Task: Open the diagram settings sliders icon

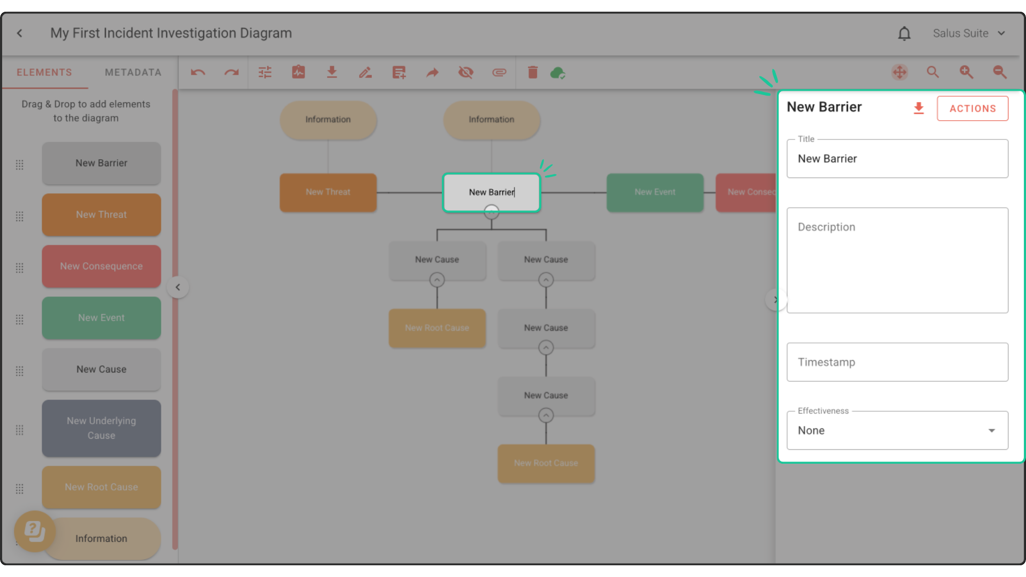Action: click(x=265, y=73)
